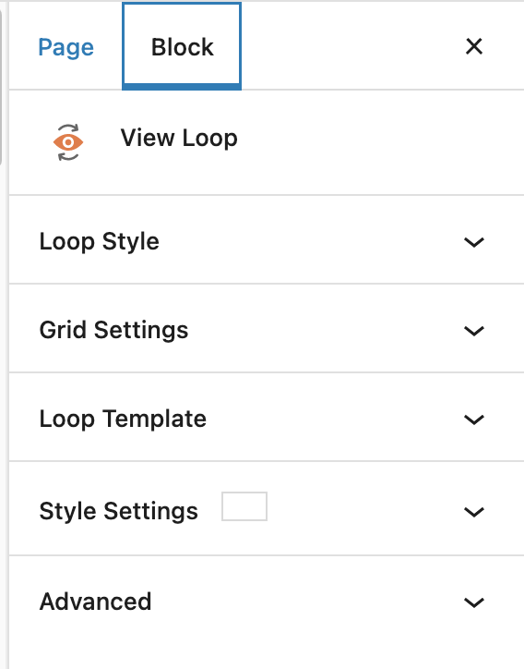The width and height of the screenshot is (524, 669).
Task: Toggle the small white box beside Style Settings
Action: [x=244, y=506]
